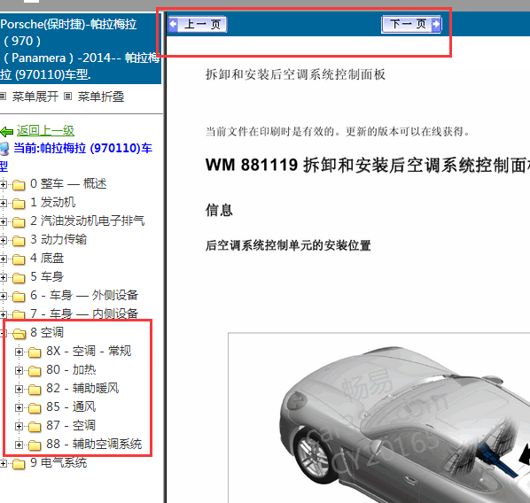Click folder icon of 85 - 通风
The height and width of the screenshot is (503, 530).
click(x=35, y=407)
